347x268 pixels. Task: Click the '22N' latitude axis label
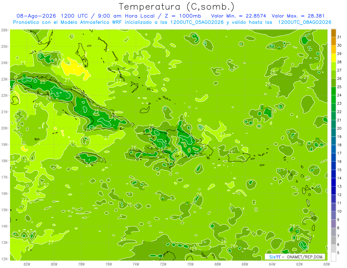pos(4,95)
